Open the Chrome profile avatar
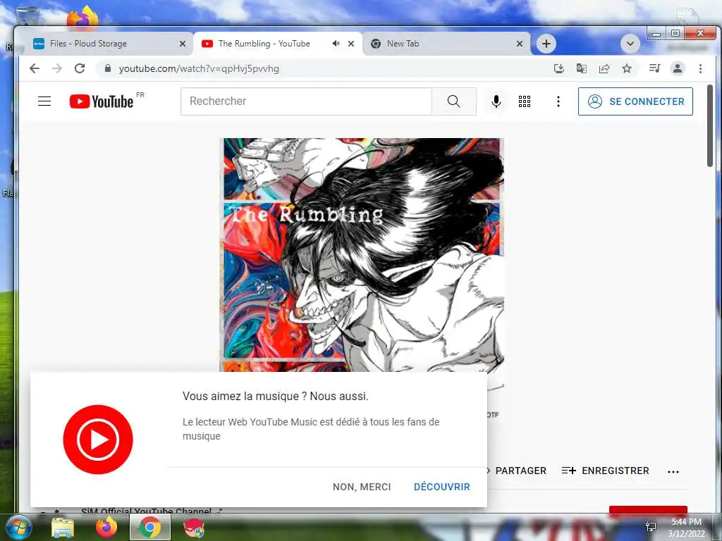This screenshot has width=722, height=541. (678, 68)
